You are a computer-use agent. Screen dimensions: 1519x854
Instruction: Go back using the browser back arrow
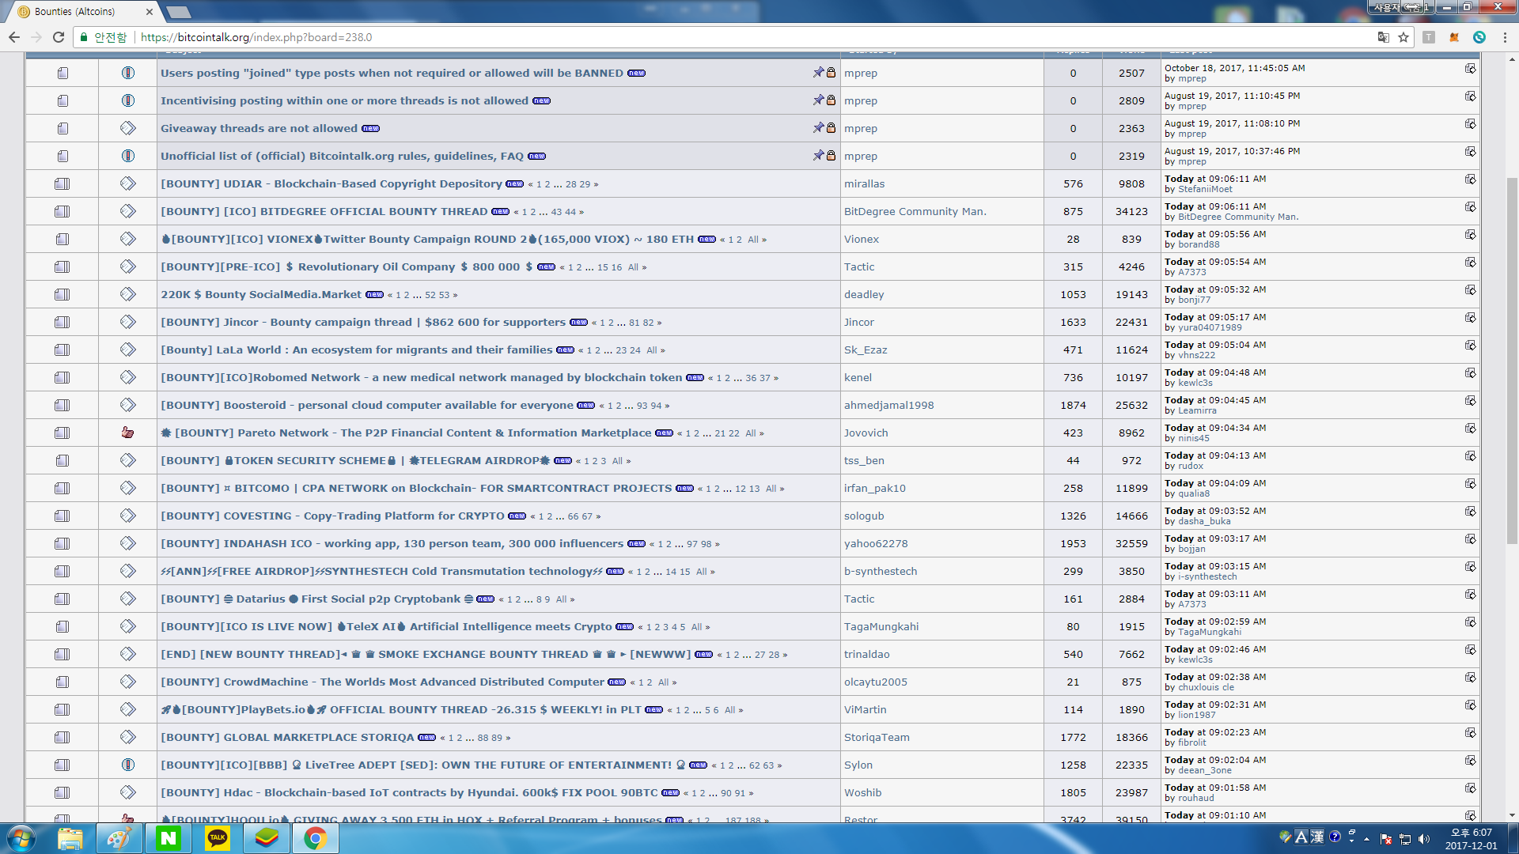pos(13,37)
